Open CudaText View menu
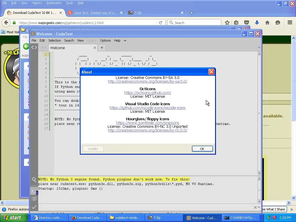This screenshot has height=222, width=296. 80,40
